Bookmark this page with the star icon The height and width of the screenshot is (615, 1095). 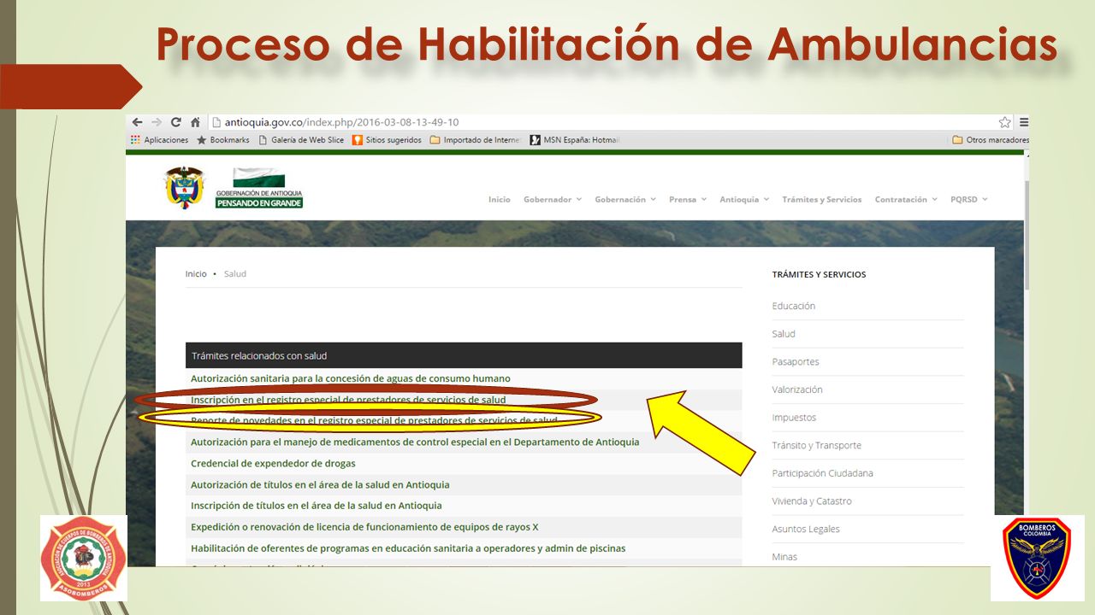[1005, 122]
